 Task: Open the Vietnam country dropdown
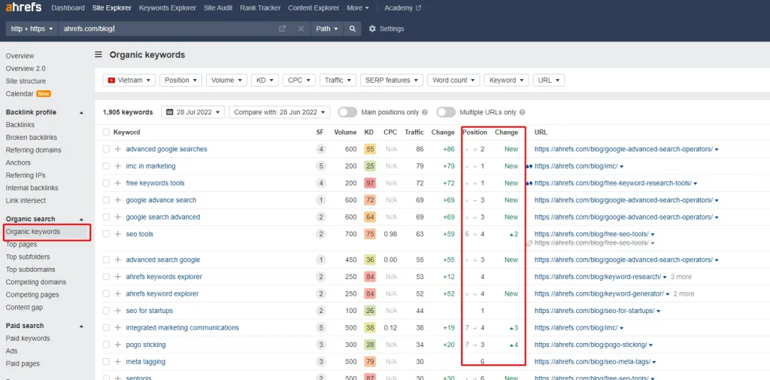coord(129,80)
